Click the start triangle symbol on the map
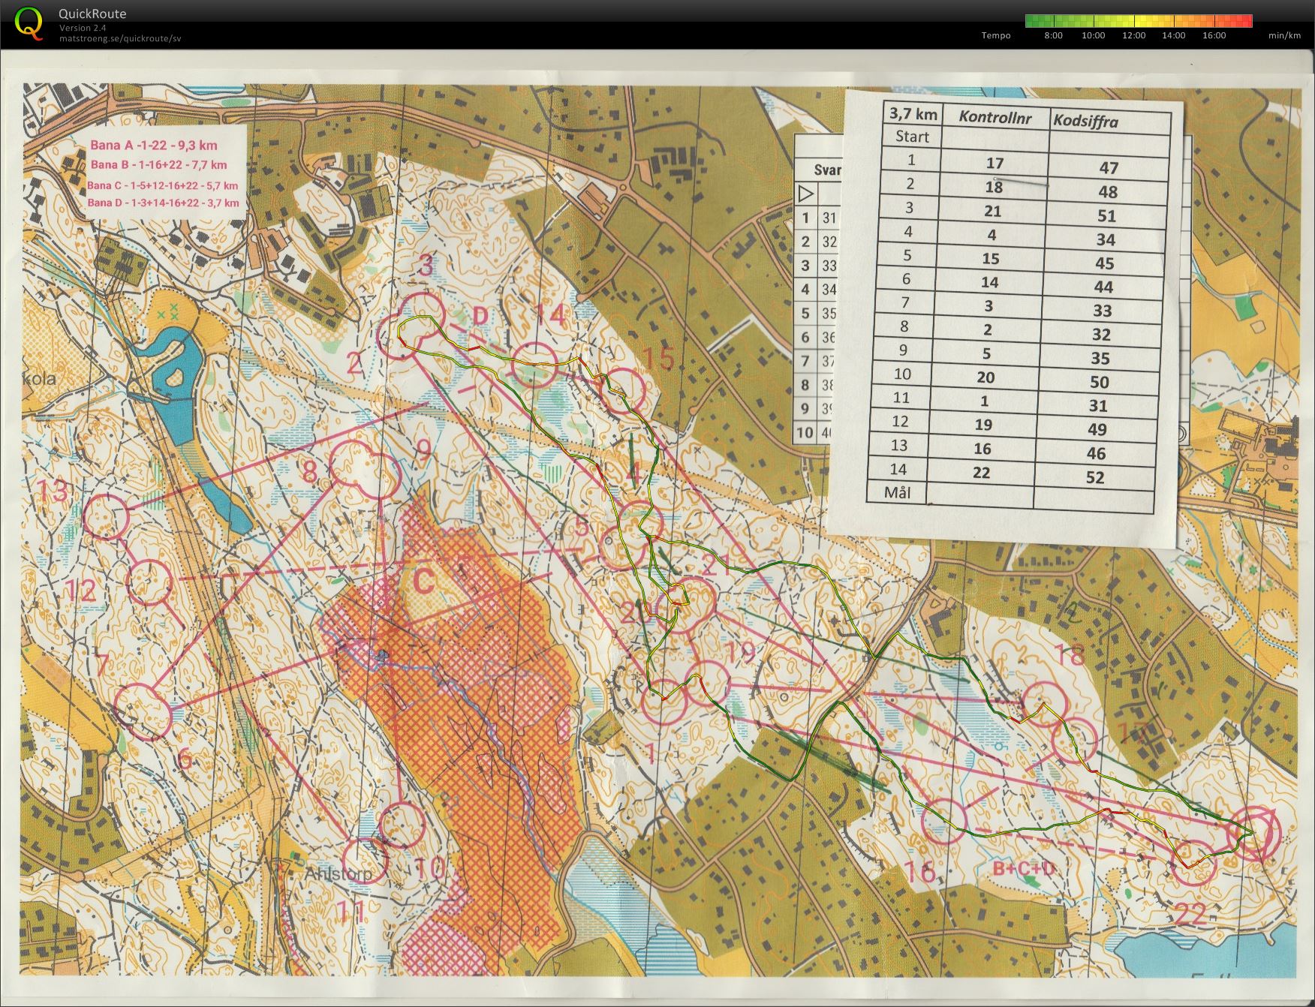 pos(1253,833)
